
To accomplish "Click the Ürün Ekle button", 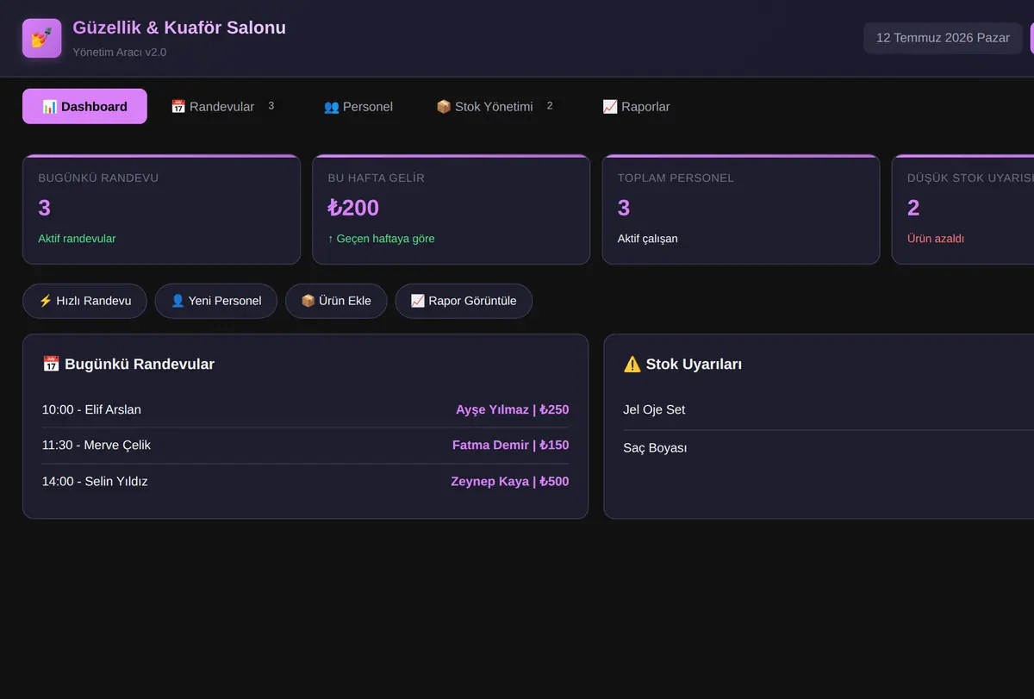I will (336, 301).
